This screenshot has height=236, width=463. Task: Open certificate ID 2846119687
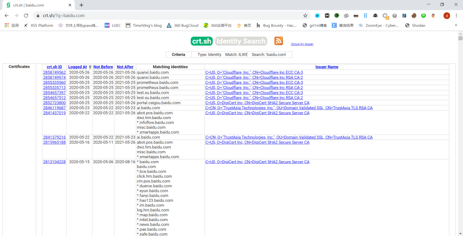[54, 108]
